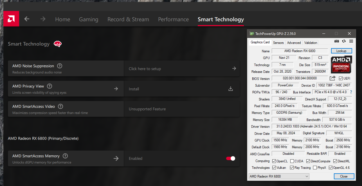Image resolution: width=362 pixels, height=186 pixels.
Task: Toggle the DirectML checkbox
Action: (x=335, y=161)
